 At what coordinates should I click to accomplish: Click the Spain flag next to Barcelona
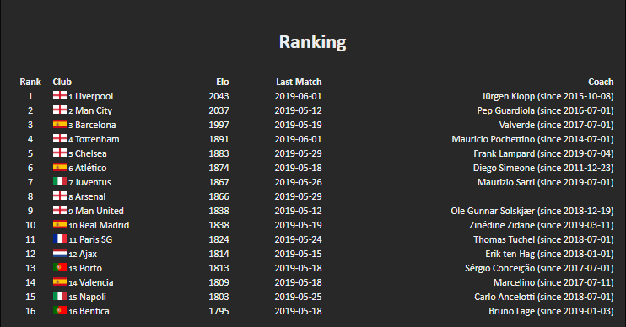(x=60, y=124)
